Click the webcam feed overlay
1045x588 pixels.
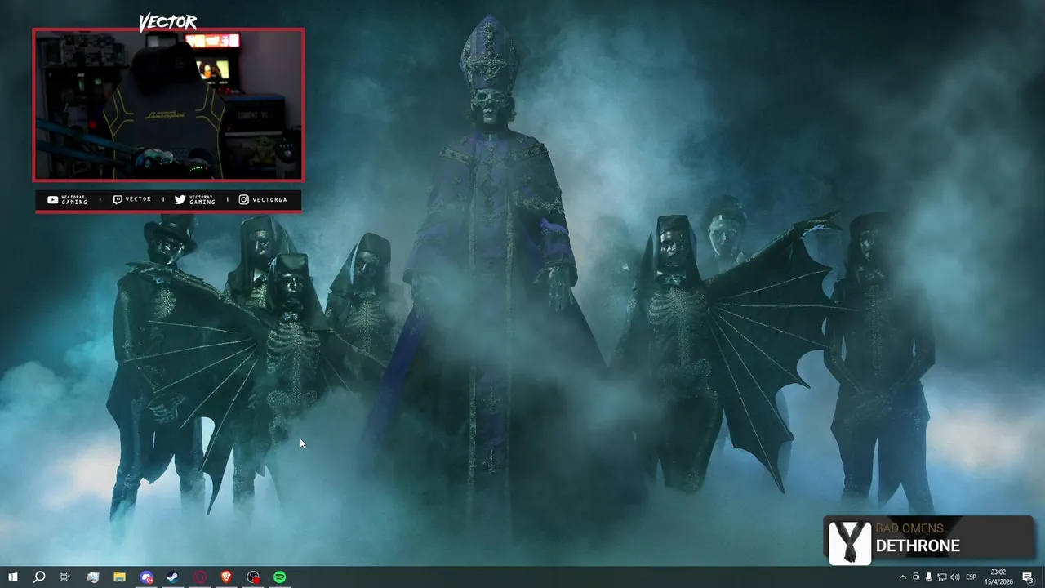click(x=168, y=105)
